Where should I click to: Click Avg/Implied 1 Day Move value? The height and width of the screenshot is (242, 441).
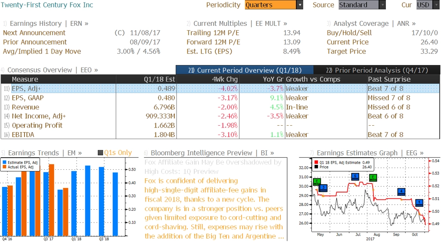[x=139, y=51]
